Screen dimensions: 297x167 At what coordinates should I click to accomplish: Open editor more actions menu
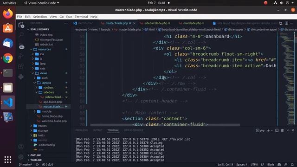coord(292,23)
